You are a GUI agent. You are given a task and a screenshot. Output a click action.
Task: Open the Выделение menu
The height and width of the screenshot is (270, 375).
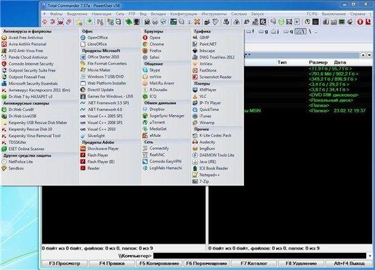tap(77, 14)
